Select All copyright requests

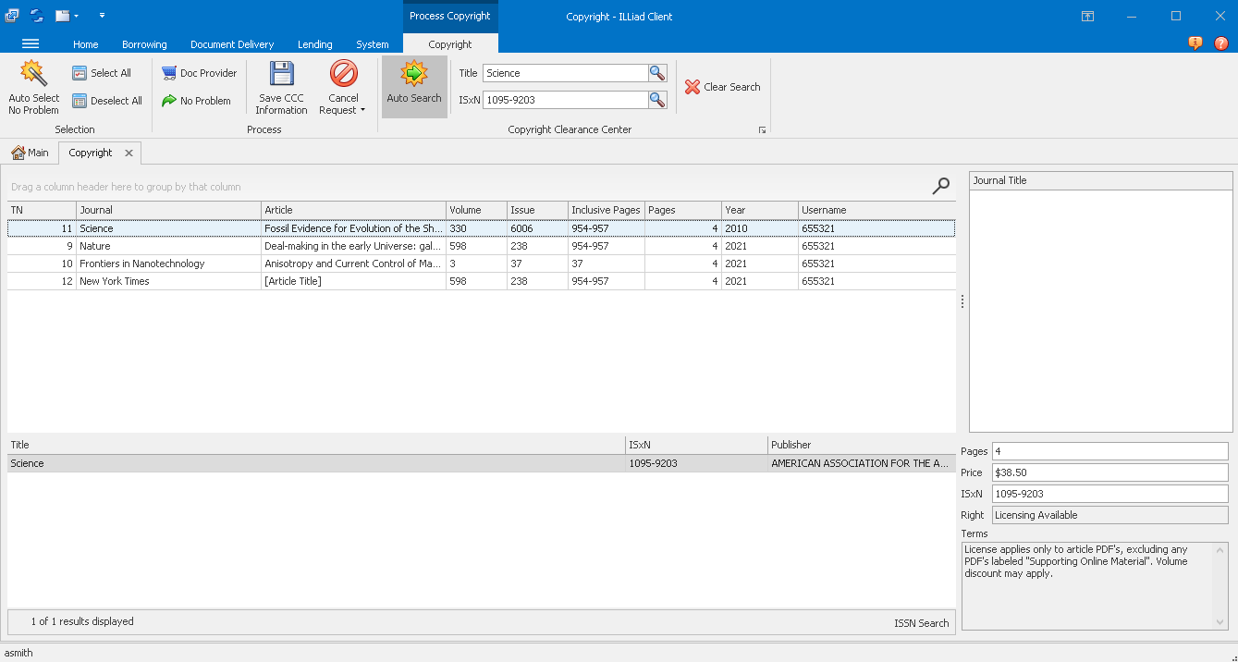tap(103, 72)
